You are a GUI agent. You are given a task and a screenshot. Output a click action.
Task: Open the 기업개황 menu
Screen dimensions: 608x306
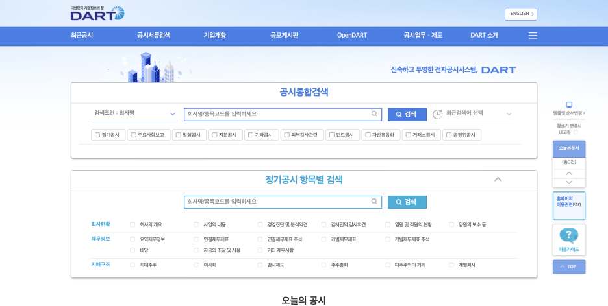pos(215,35)
